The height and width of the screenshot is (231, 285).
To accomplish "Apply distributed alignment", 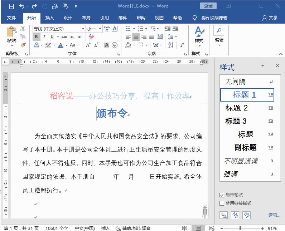I will (160, 37).
